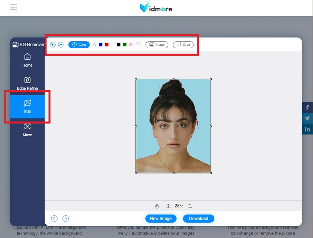Share on Facebook

point(308,108)
